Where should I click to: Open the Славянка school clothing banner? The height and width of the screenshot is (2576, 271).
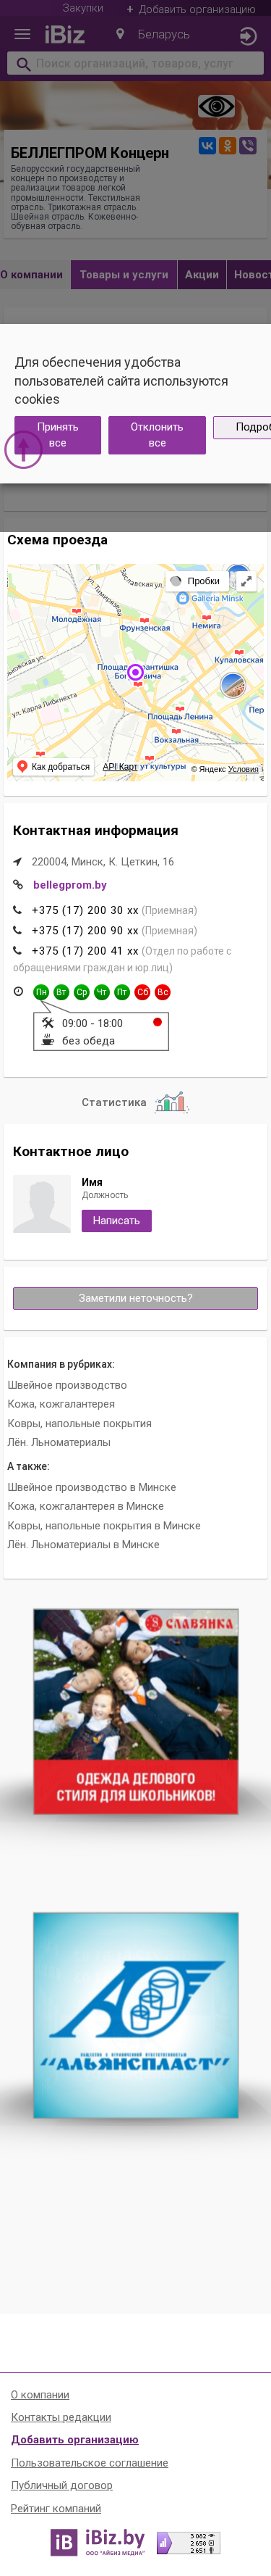136,1710
